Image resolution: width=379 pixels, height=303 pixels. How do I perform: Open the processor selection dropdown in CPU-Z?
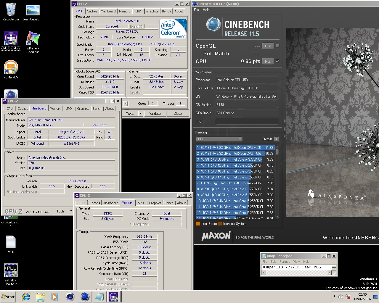coord(126,104)
